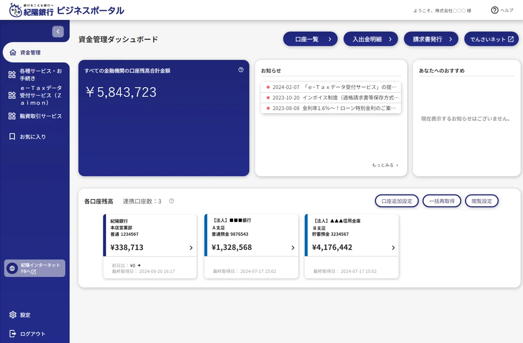Viewport: 523px width, 343px height.
Task: Click the 紀陽銀行 ビジネスポータル logo
Action: click(67, 10)
